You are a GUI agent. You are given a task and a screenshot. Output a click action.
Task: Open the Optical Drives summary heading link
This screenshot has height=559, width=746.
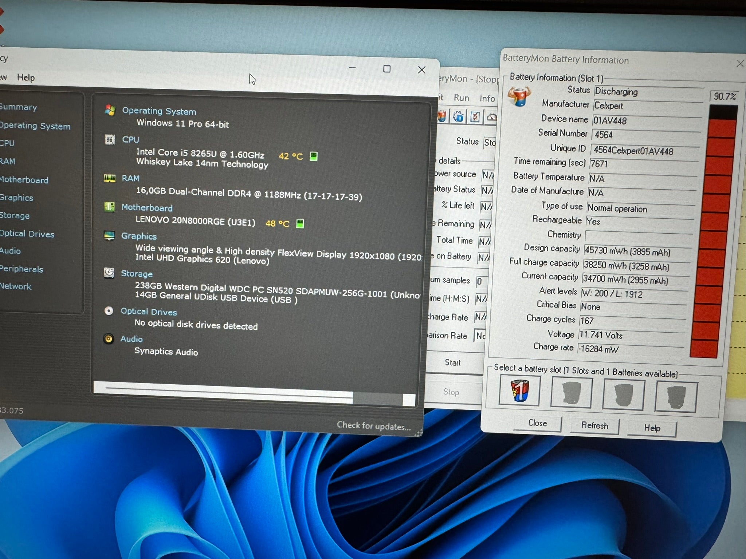149,312
